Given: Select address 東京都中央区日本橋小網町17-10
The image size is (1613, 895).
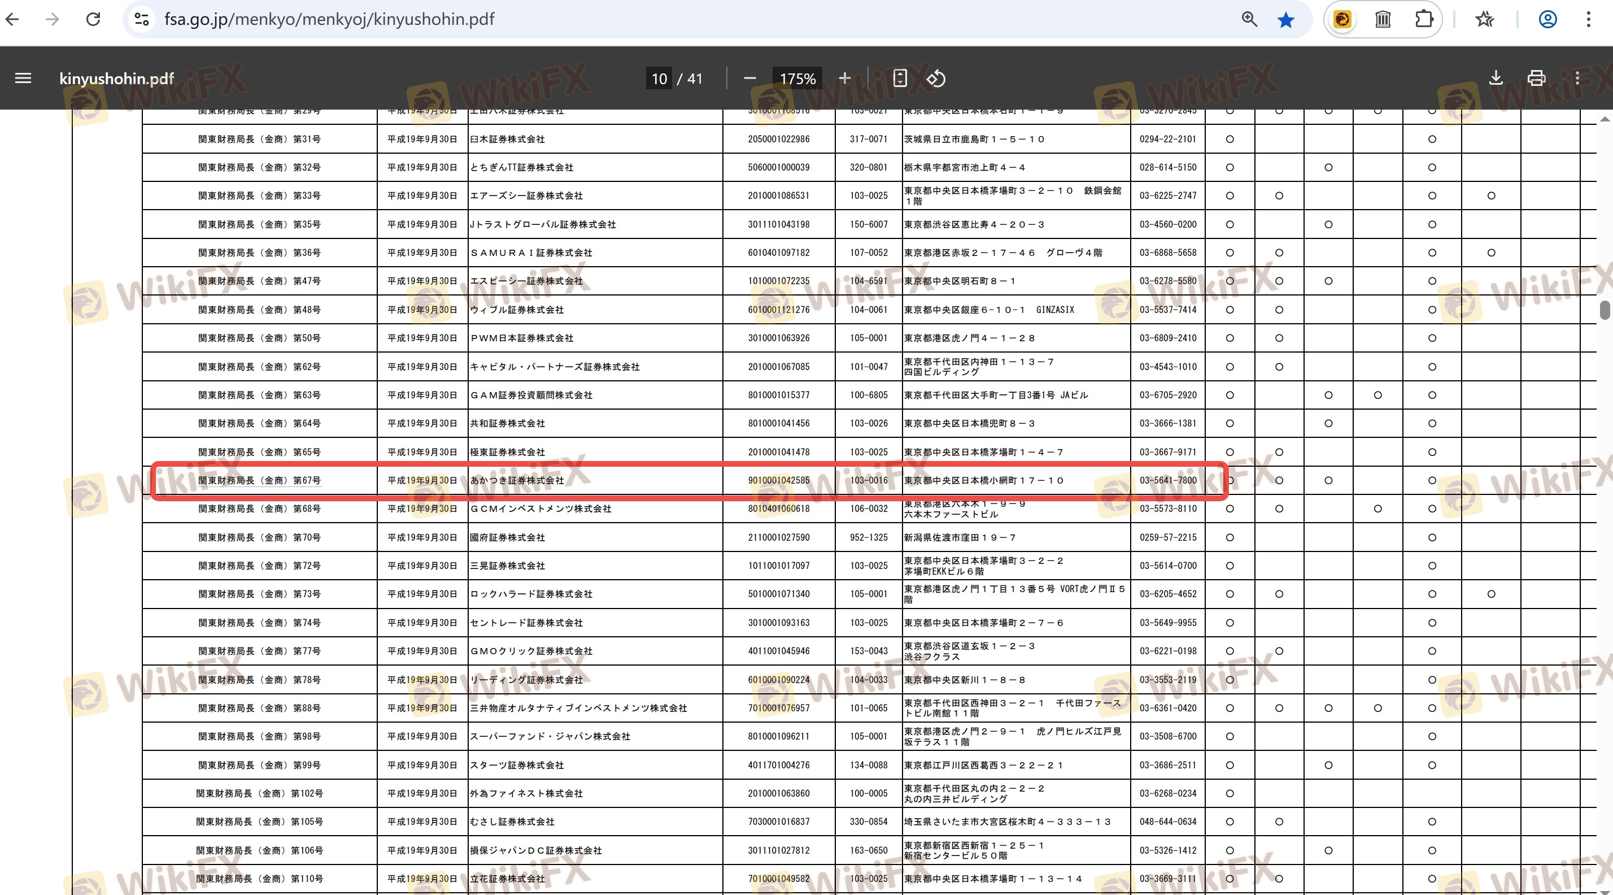Looking at the screenshot, I should [x=984, y=480].
